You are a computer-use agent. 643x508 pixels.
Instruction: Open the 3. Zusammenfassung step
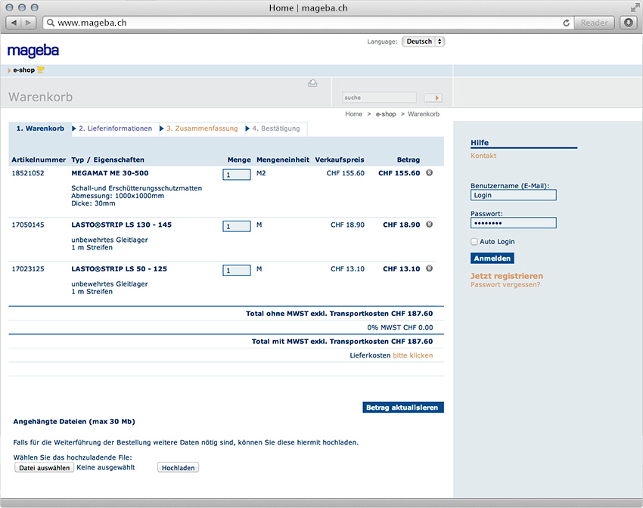coord(202,129)
